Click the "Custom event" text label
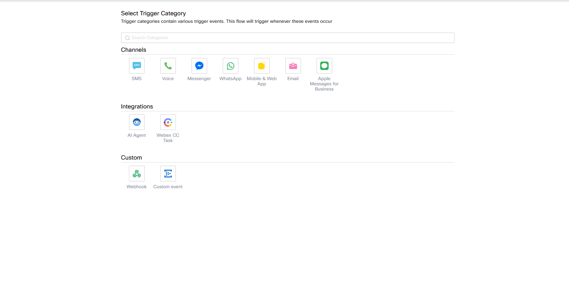 tap(168, 187)
